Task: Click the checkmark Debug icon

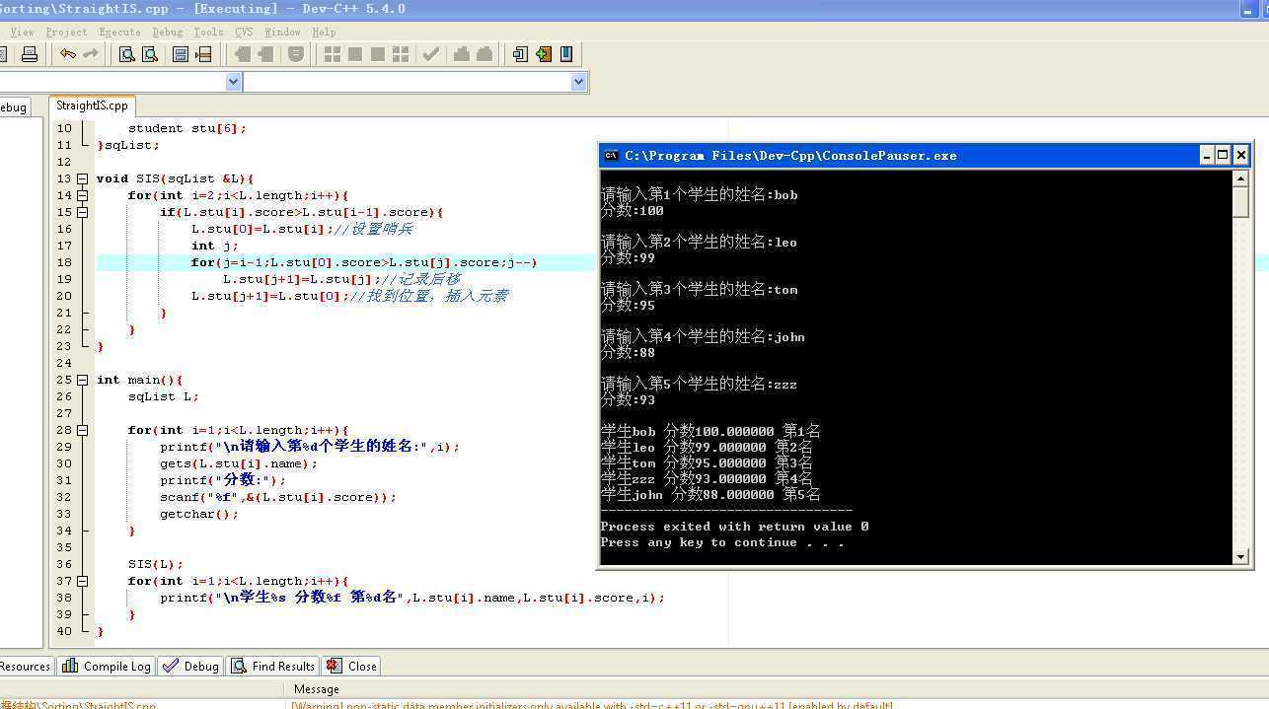Action: tap(431, 54)
